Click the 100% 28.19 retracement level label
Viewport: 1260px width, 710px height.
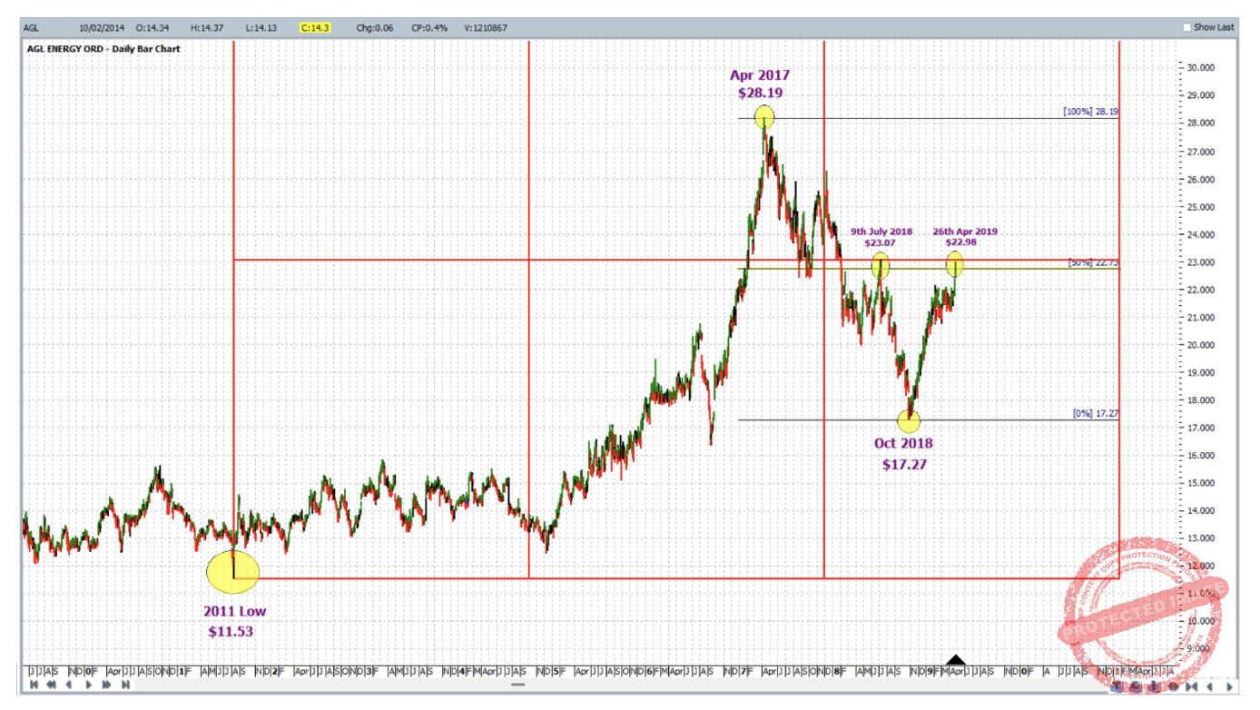tap(1090, 112)
